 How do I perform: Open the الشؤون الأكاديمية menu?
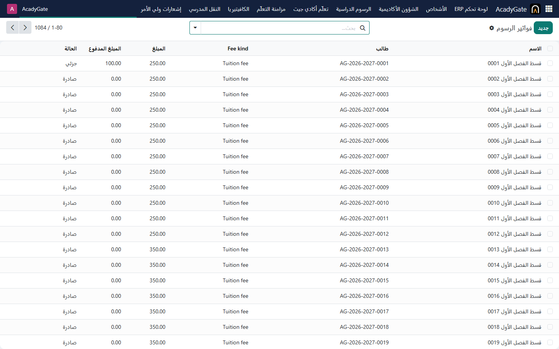point(399,9)
